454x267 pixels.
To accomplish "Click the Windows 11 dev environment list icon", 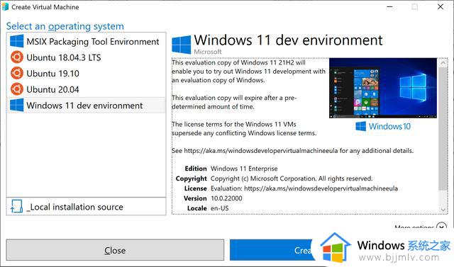I will [16, 105].
